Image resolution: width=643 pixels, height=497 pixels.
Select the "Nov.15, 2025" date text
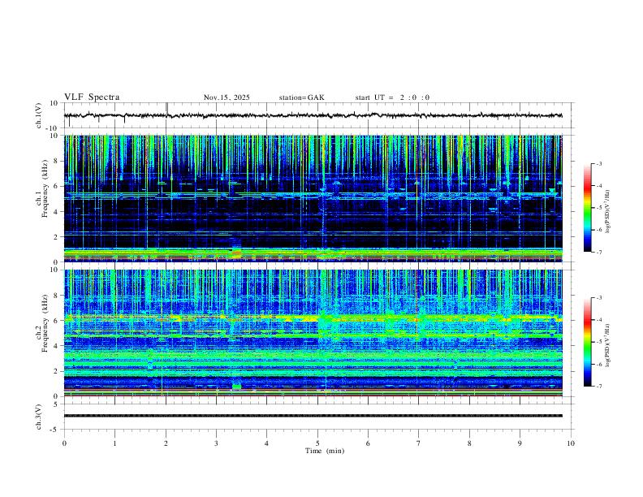click(x=227, y=97)
